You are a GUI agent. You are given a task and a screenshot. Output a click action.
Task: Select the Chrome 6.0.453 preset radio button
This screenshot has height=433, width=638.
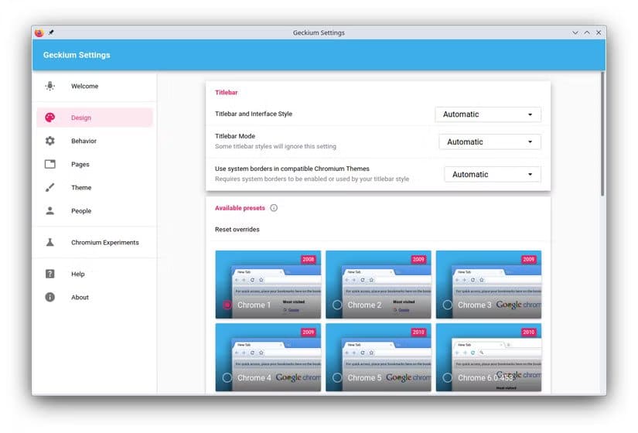448,377
